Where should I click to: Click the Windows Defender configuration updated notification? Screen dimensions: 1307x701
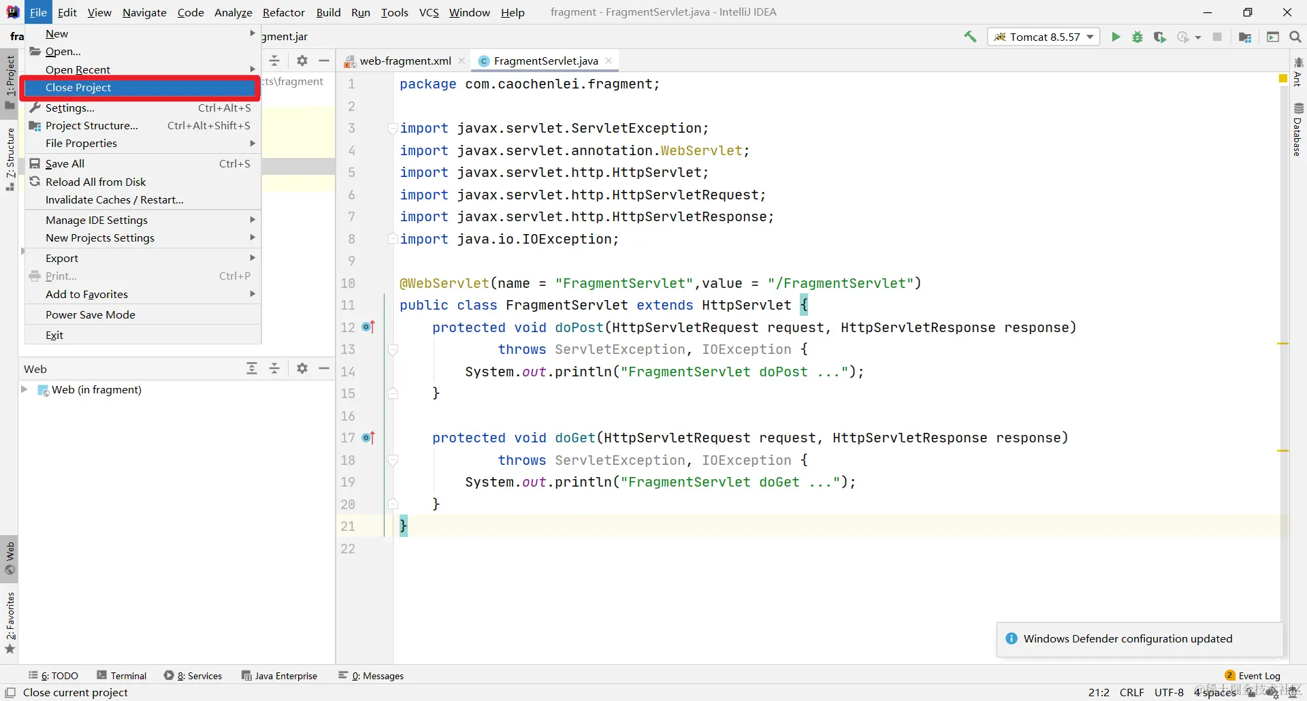pos(1140,639)
